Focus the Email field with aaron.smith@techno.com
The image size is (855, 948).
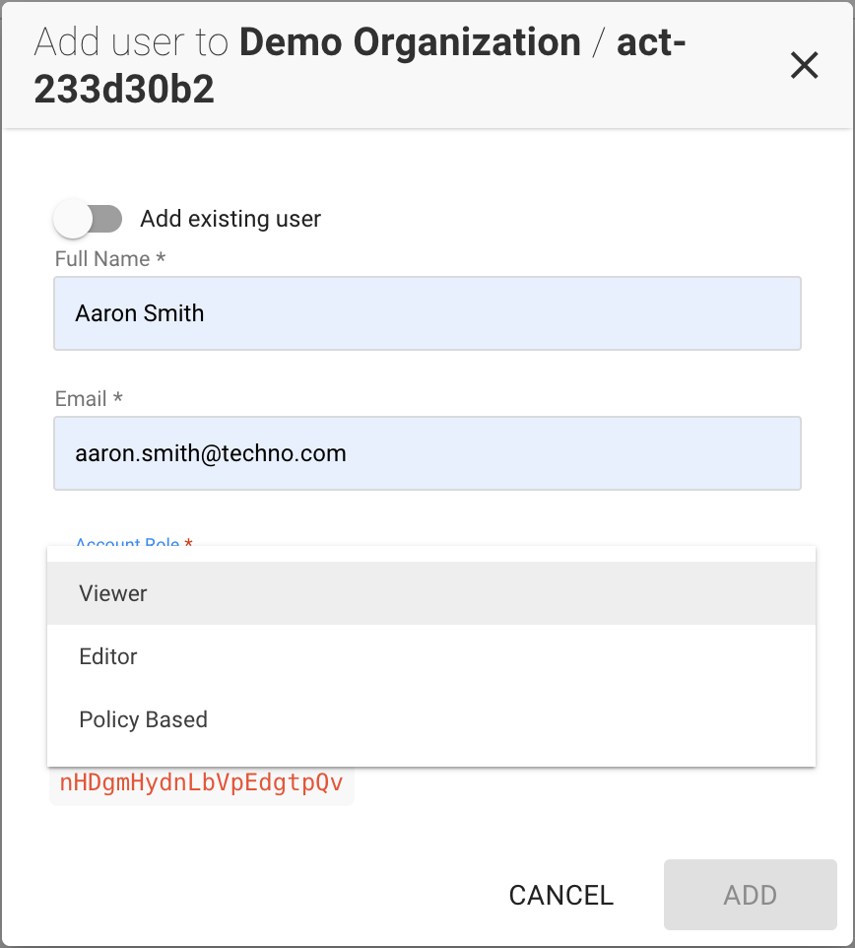click(x=427, y=453)
